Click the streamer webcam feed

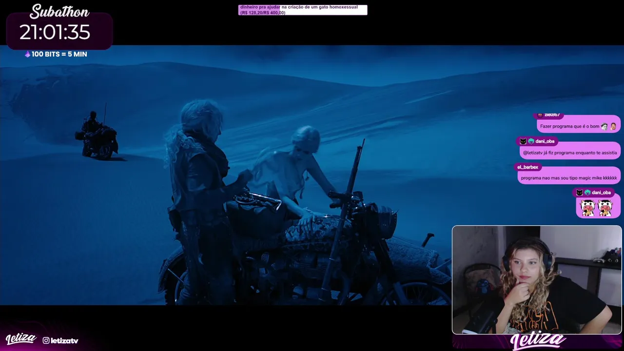(x=537, y=280)
